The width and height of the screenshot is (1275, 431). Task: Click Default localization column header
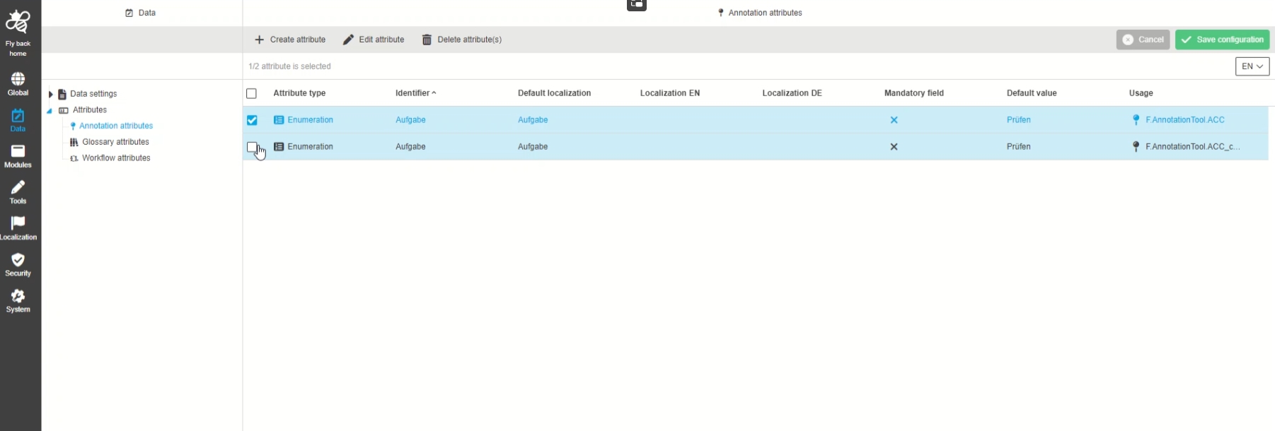(x=554, y=93)
